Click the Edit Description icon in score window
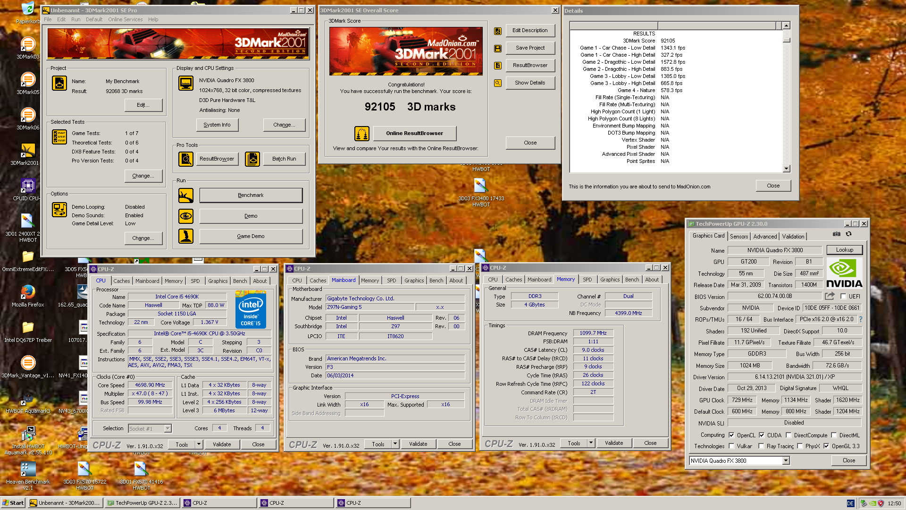 tap(497, 31)
